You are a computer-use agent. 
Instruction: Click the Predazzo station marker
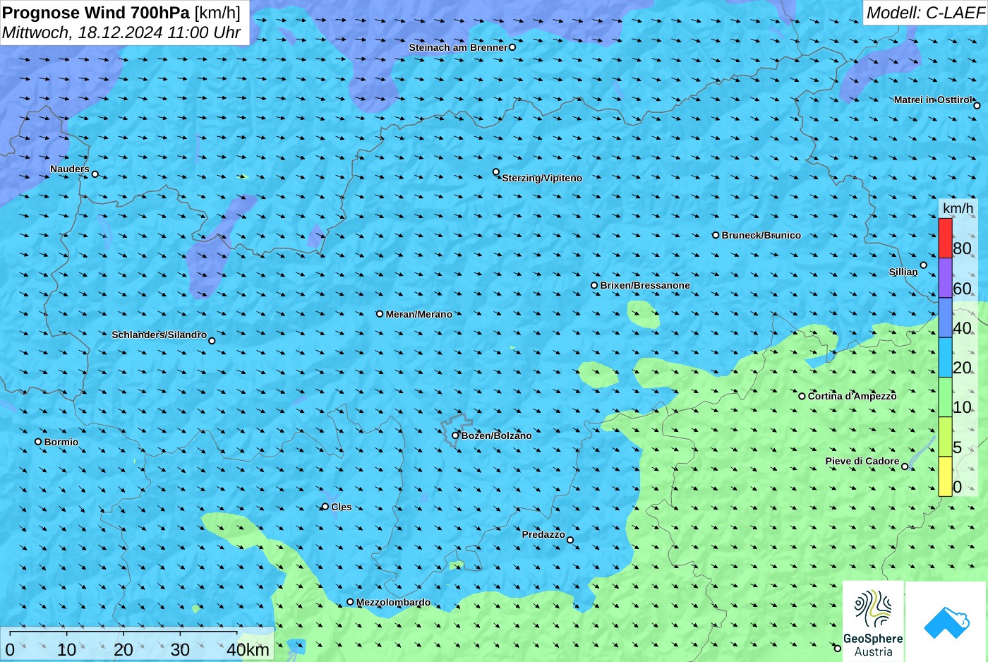coord(570,540)
